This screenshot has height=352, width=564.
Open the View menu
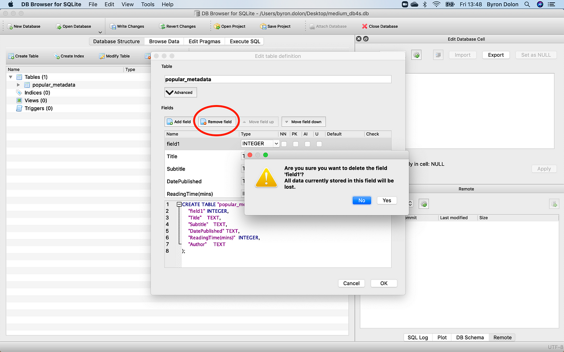tap(127, 4)
